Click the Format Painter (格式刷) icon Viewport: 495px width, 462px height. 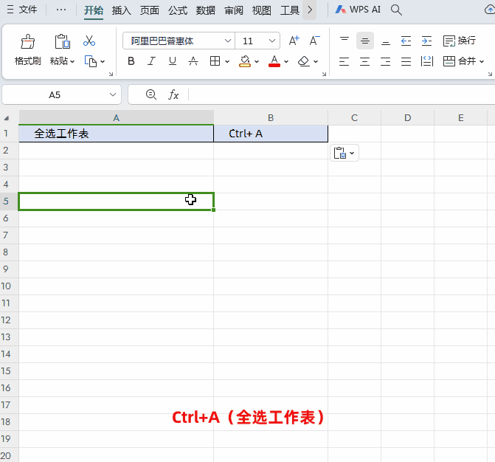(28, 41)
